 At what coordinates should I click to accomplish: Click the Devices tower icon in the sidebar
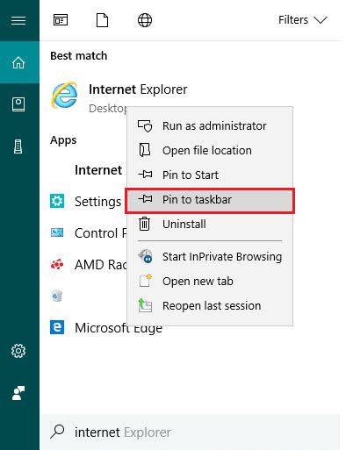click(18, 146)
